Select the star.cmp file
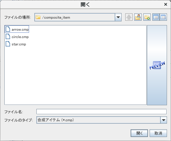 [16, 44]
